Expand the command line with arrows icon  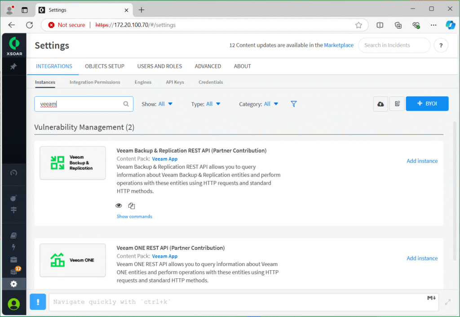click(x=448, y=302)
